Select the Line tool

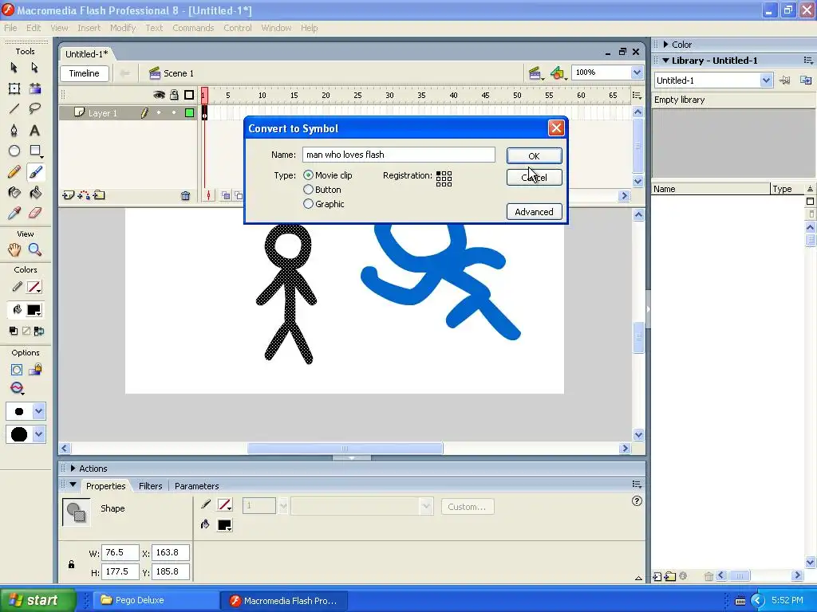pyautogui.click(x=14, y=108)
